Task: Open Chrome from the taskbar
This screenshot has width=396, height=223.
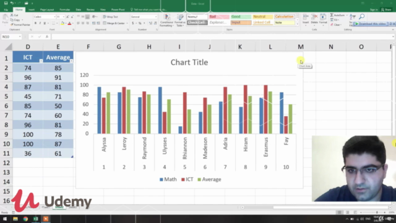Action: point(25,219)
